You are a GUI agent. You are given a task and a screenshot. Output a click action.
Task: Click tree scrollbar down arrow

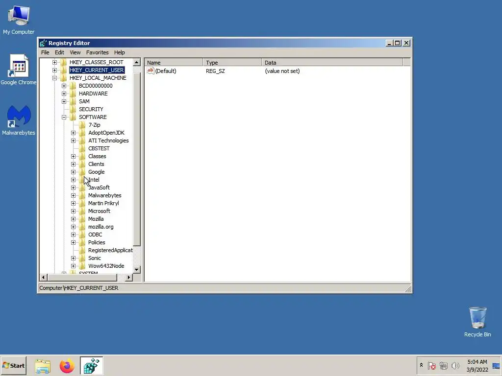pyautogui.click(x=137, y=270)
